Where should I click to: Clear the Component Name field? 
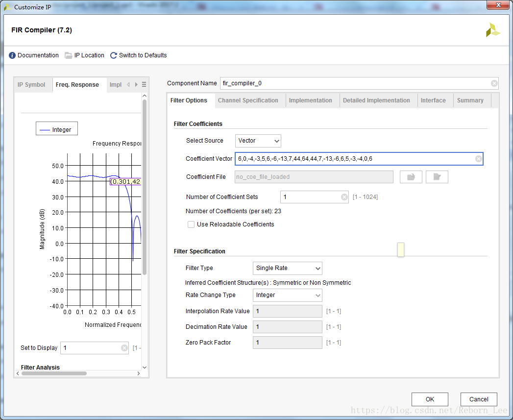(494, 83)
